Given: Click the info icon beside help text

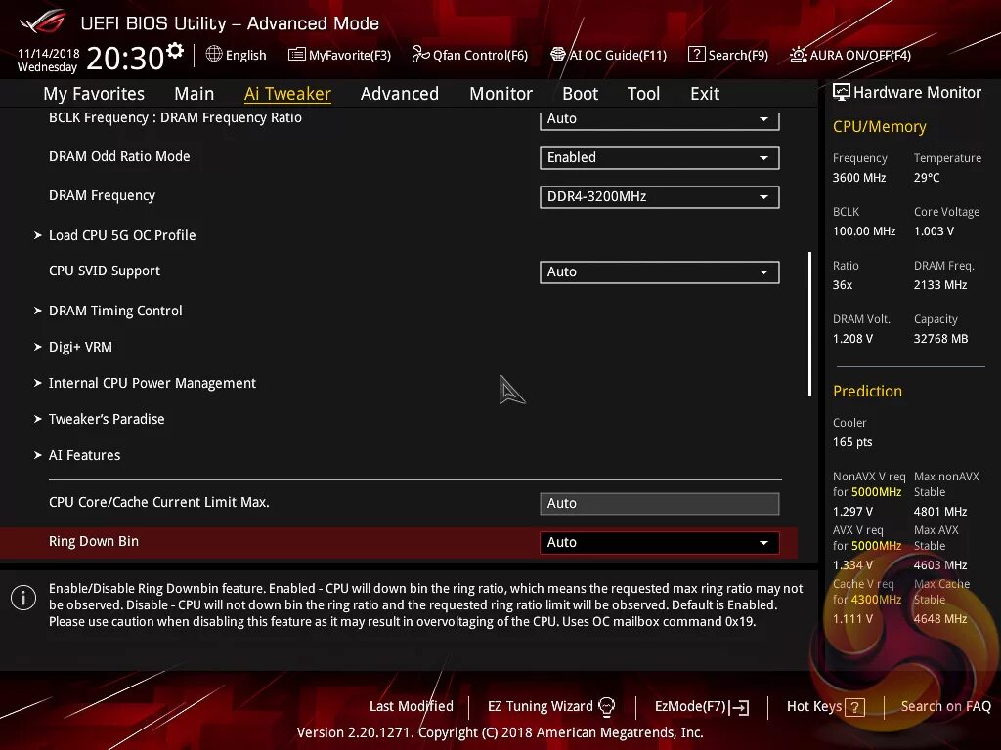Looking at the screenshot, I should coord(23,598).
